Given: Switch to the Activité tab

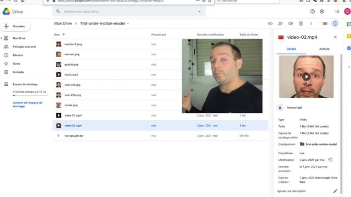Looking at the screenshot, I should [324, 49].
